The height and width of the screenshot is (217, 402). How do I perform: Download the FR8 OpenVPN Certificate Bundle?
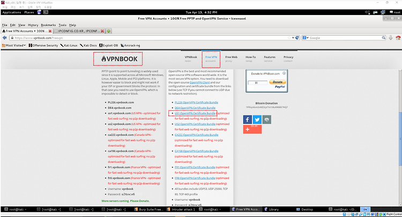[x=195, y=178]
